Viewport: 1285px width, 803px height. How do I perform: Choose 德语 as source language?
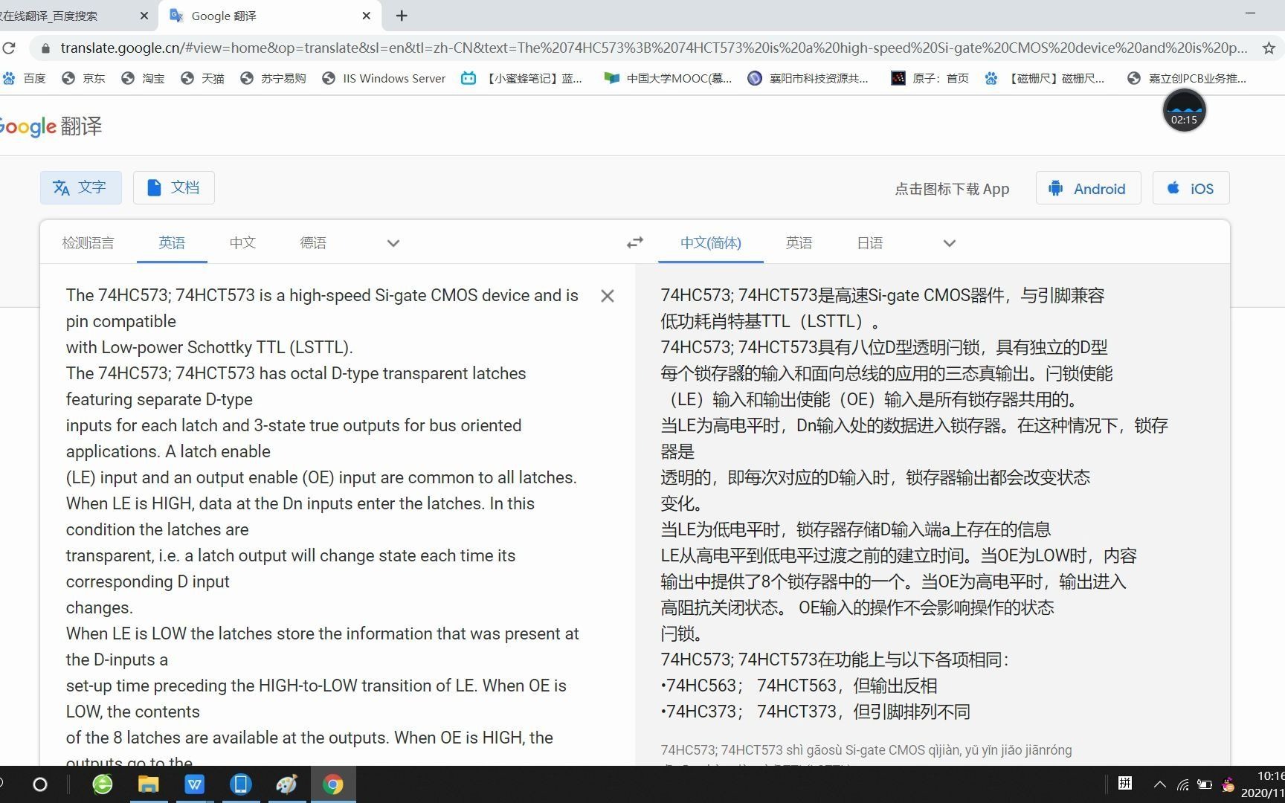point(313,243)
